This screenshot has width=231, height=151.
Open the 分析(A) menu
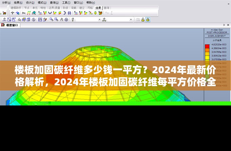[6, 3]
